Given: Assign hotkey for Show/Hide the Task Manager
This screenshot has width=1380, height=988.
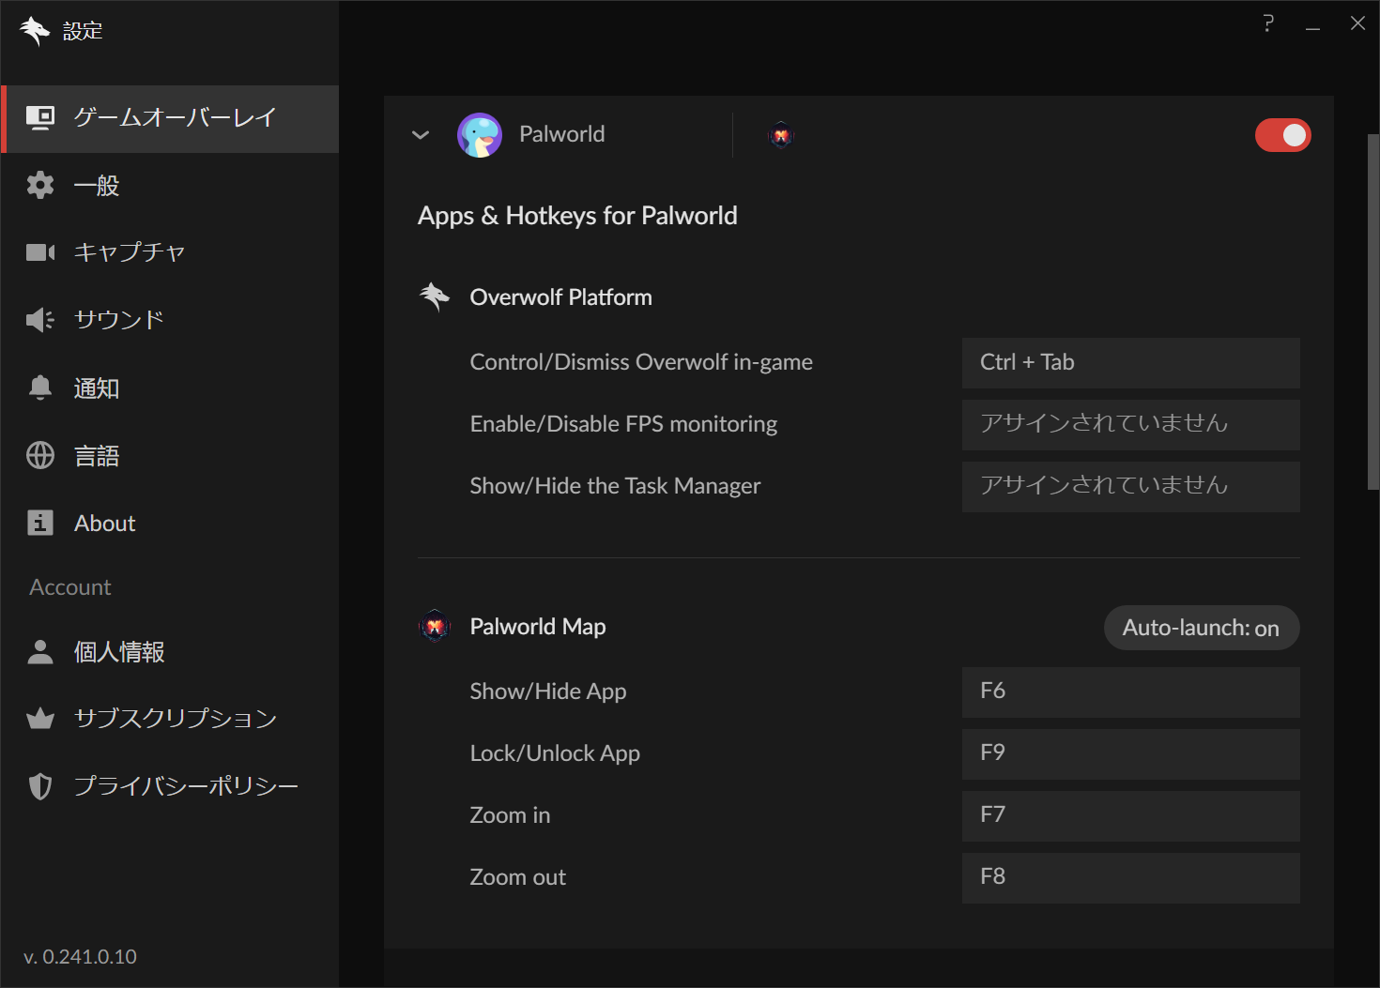Looking at the screenshot, I should (x=1131, y=487).
